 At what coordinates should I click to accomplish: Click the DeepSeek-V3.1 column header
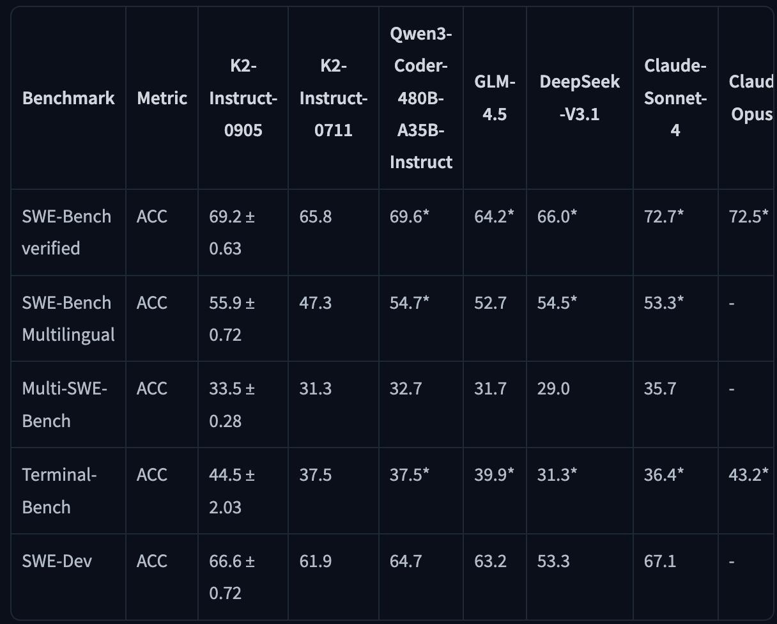pos(580,98)
